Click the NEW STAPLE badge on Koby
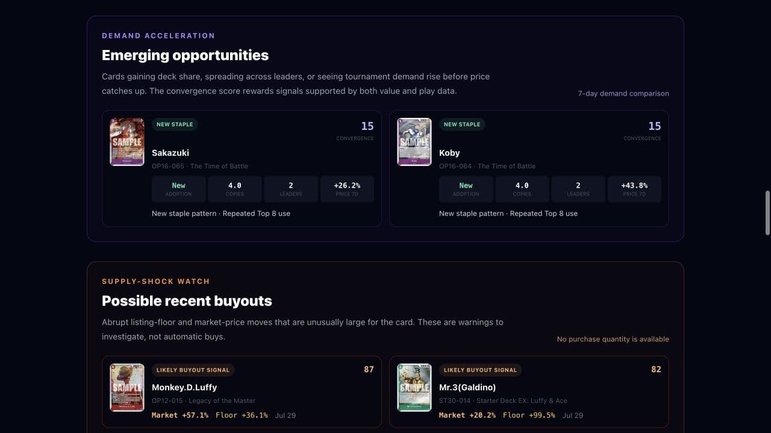 pos(462,124)
